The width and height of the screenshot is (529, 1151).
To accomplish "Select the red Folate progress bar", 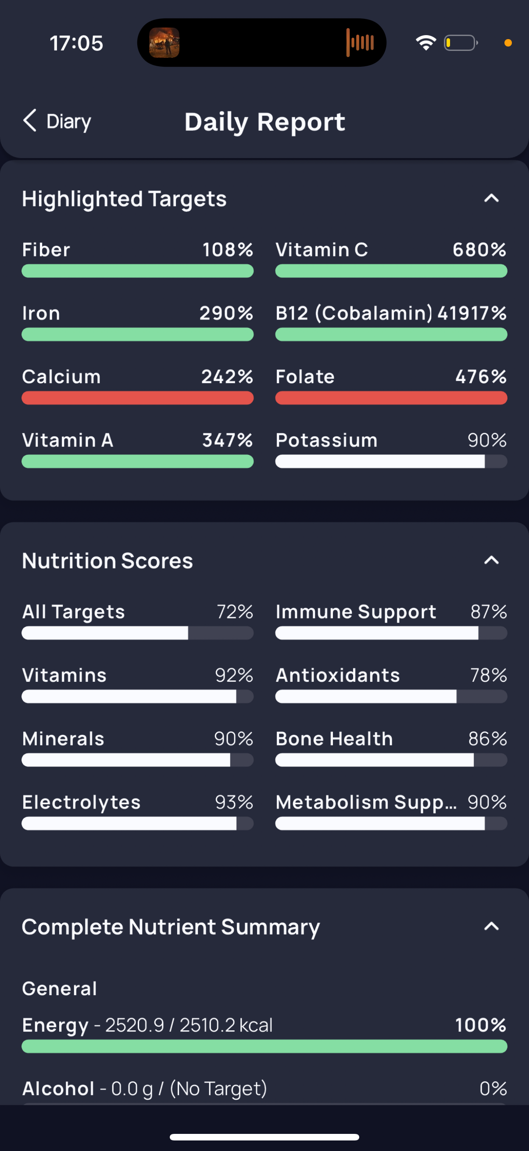I will 391,398.
